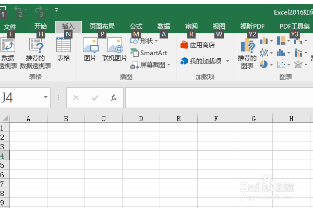The height and width of the screenshot is (208, 313).
Task: Insert a 表格 table
Action: point(64,50)
